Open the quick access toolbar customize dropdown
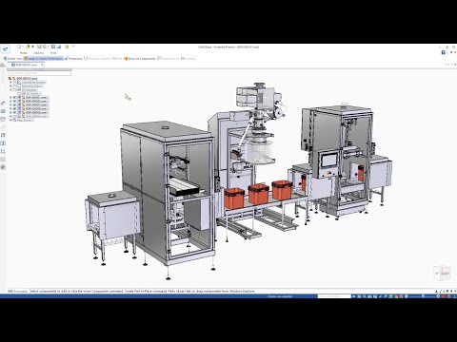The width and height of the screenshot is (457, 342). 73,47
